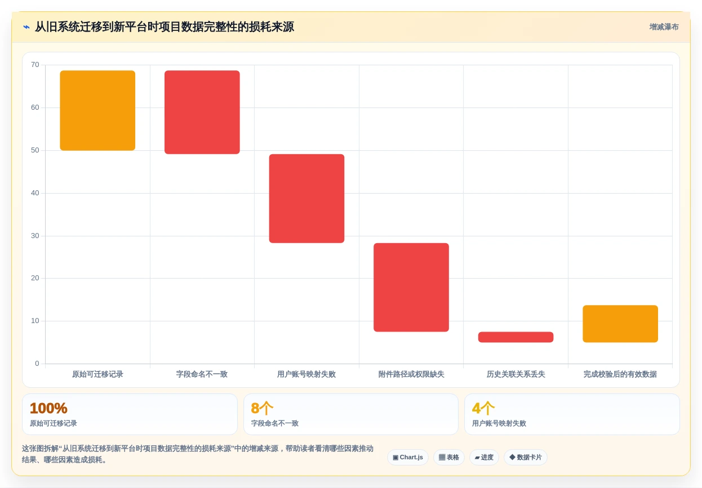Screen dimensions: 702x488
Task: Click the 原始可迁移记录 x-axis label
Action: (97, 374)
